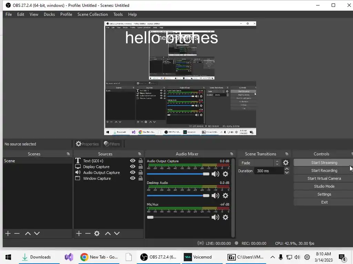Select the Display Capture monitor icon
The image size is (353, 264).
[x=78, y=167]
